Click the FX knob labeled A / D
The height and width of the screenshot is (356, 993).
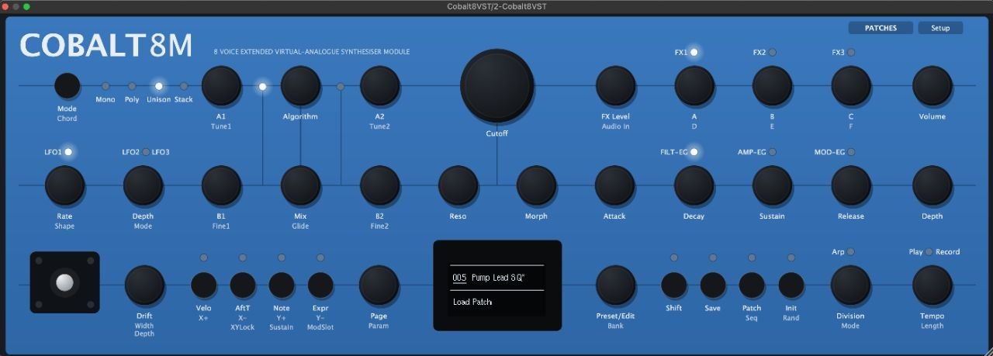tap(694, 86)
